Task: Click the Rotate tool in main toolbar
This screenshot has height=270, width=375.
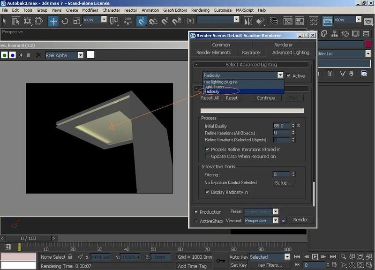Action: [65, 21]
